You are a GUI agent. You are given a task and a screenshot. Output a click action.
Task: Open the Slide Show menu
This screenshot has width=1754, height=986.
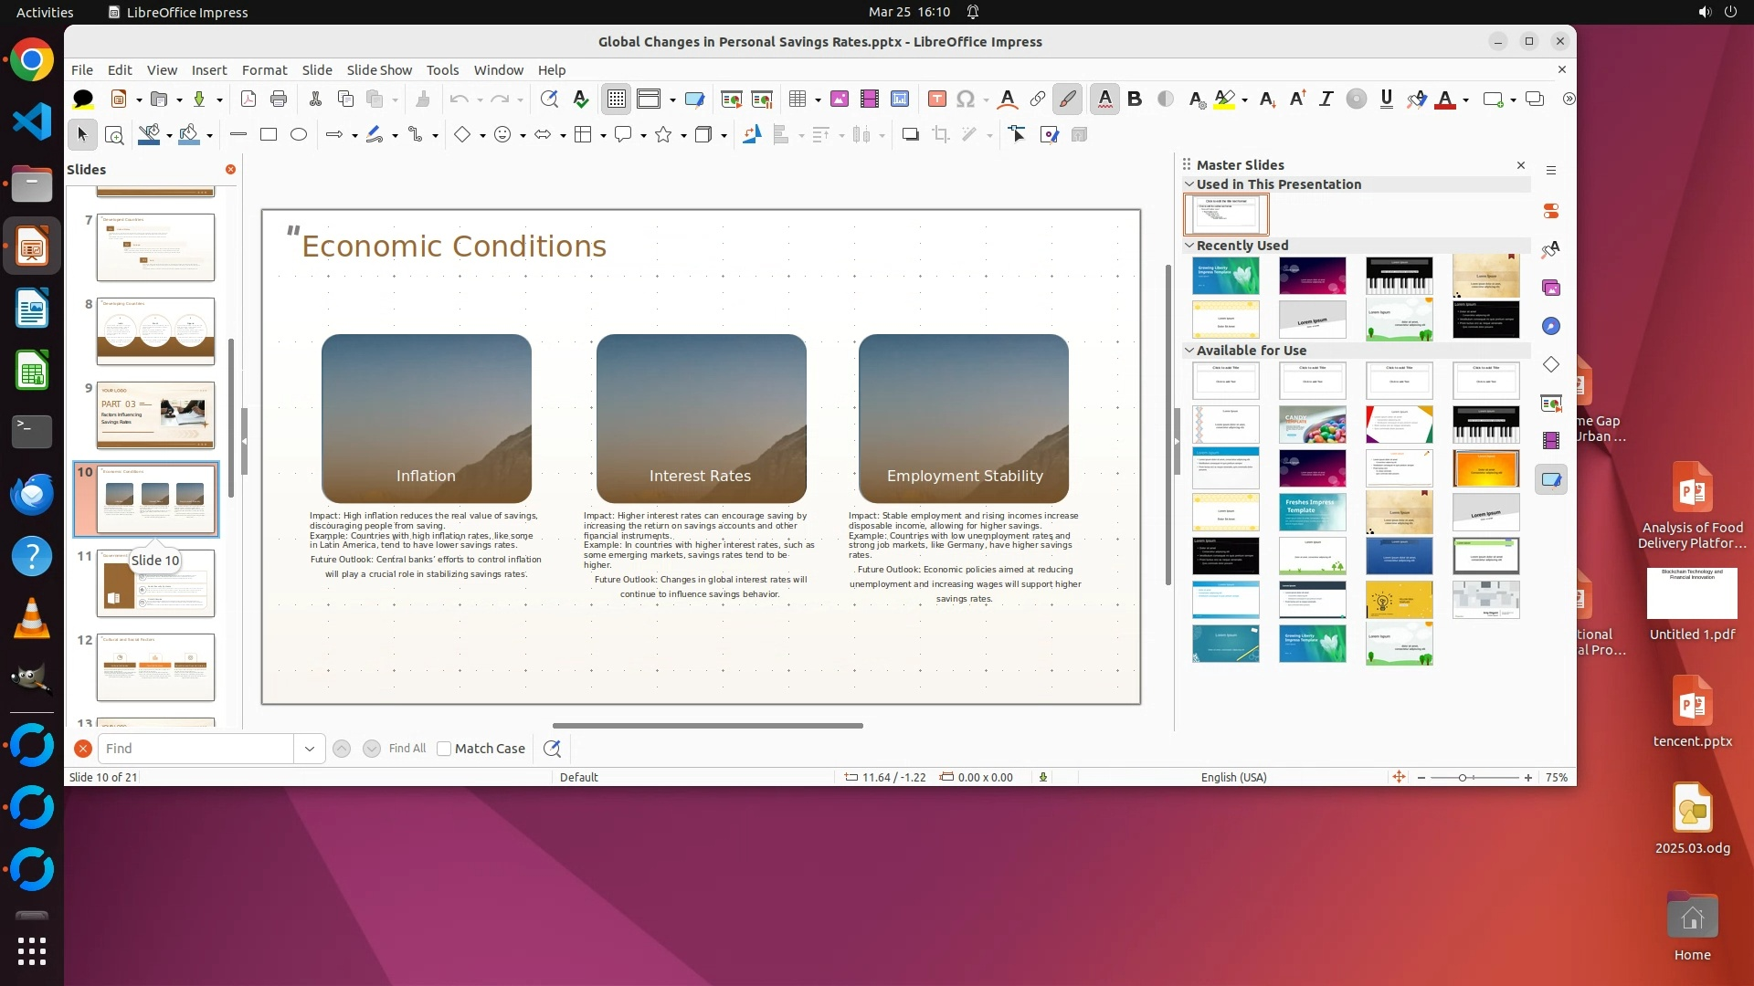click(379, 69)
